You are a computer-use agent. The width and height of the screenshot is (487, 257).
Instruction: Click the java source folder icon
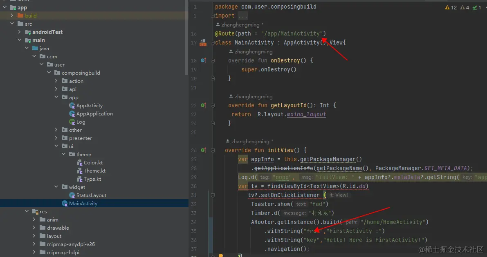[35, 48]
